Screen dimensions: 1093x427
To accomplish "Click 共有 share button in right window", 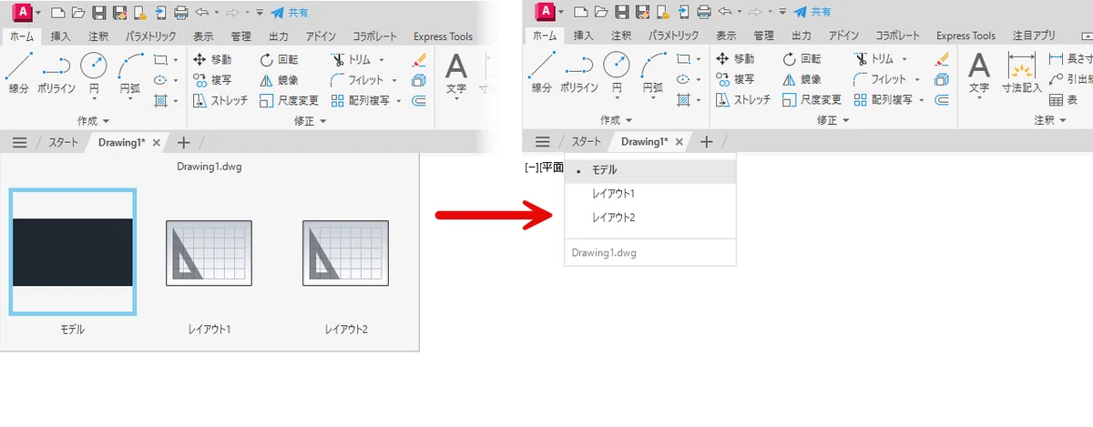I will [x=812, y=12].
